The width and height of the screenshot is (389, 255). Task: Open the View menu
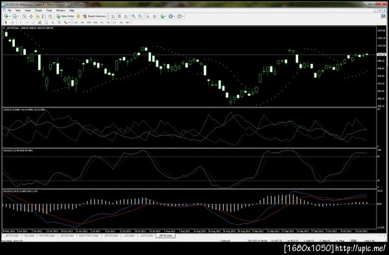point(18,10)
